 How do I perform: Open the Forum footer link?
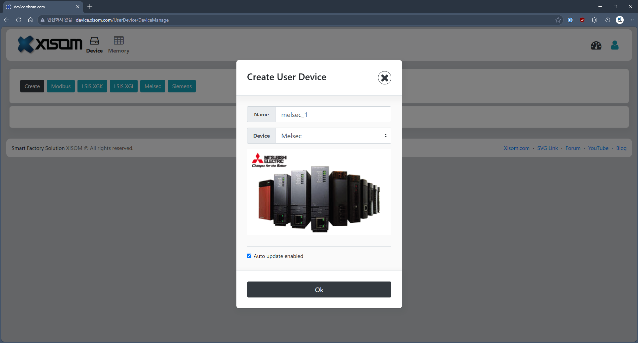[x=573, y=148]
